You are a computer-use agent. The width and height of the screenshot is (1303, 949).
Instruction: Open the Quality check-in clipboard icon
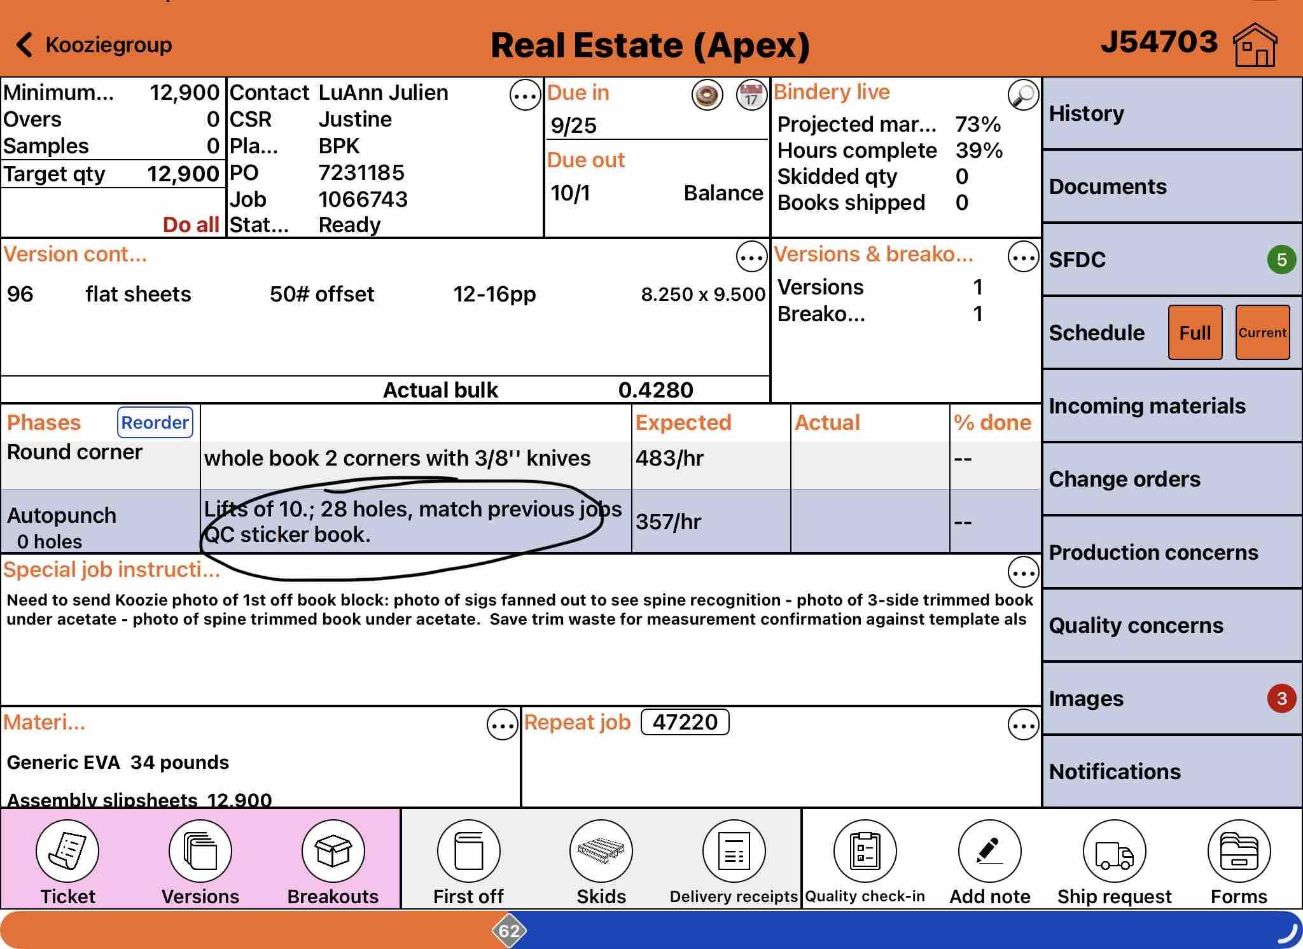[865, 851]
